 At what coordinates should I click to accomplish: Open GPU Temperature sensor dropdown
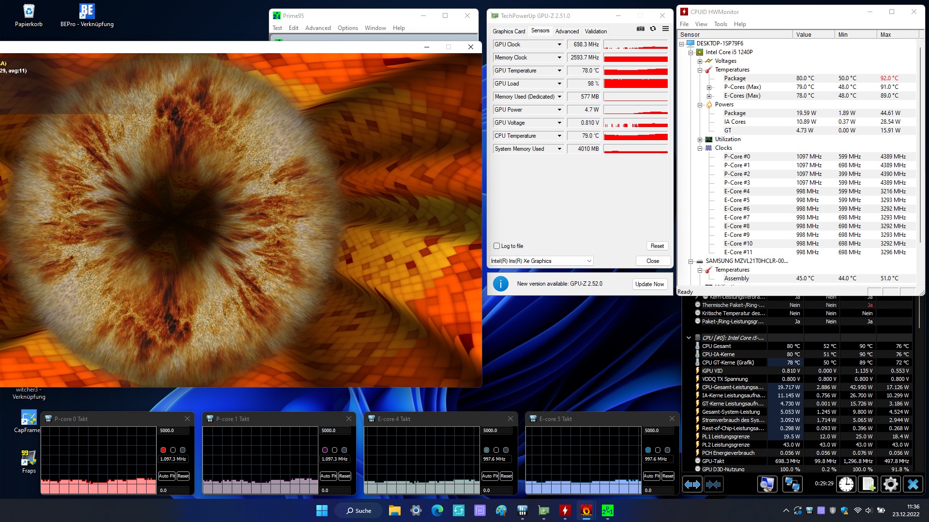(559, 71)
